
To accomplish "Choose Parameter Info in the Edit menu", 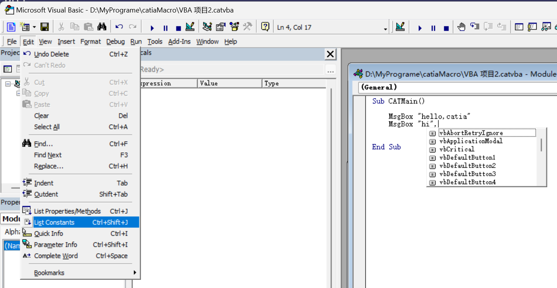I will click(x=80, y=245).
